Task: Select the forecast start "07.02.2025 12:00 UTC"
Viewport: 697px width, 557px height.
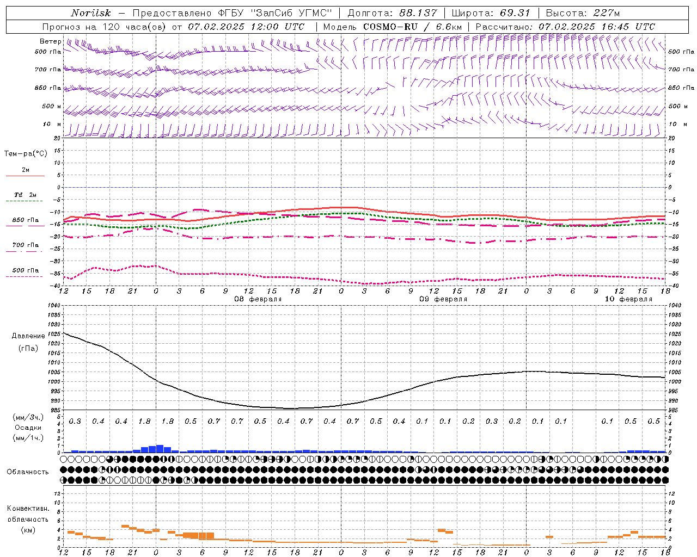Action: [246, 27]
